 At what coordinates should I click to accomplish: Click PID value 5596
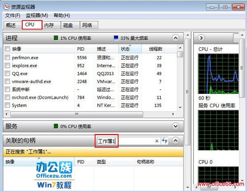82,58
